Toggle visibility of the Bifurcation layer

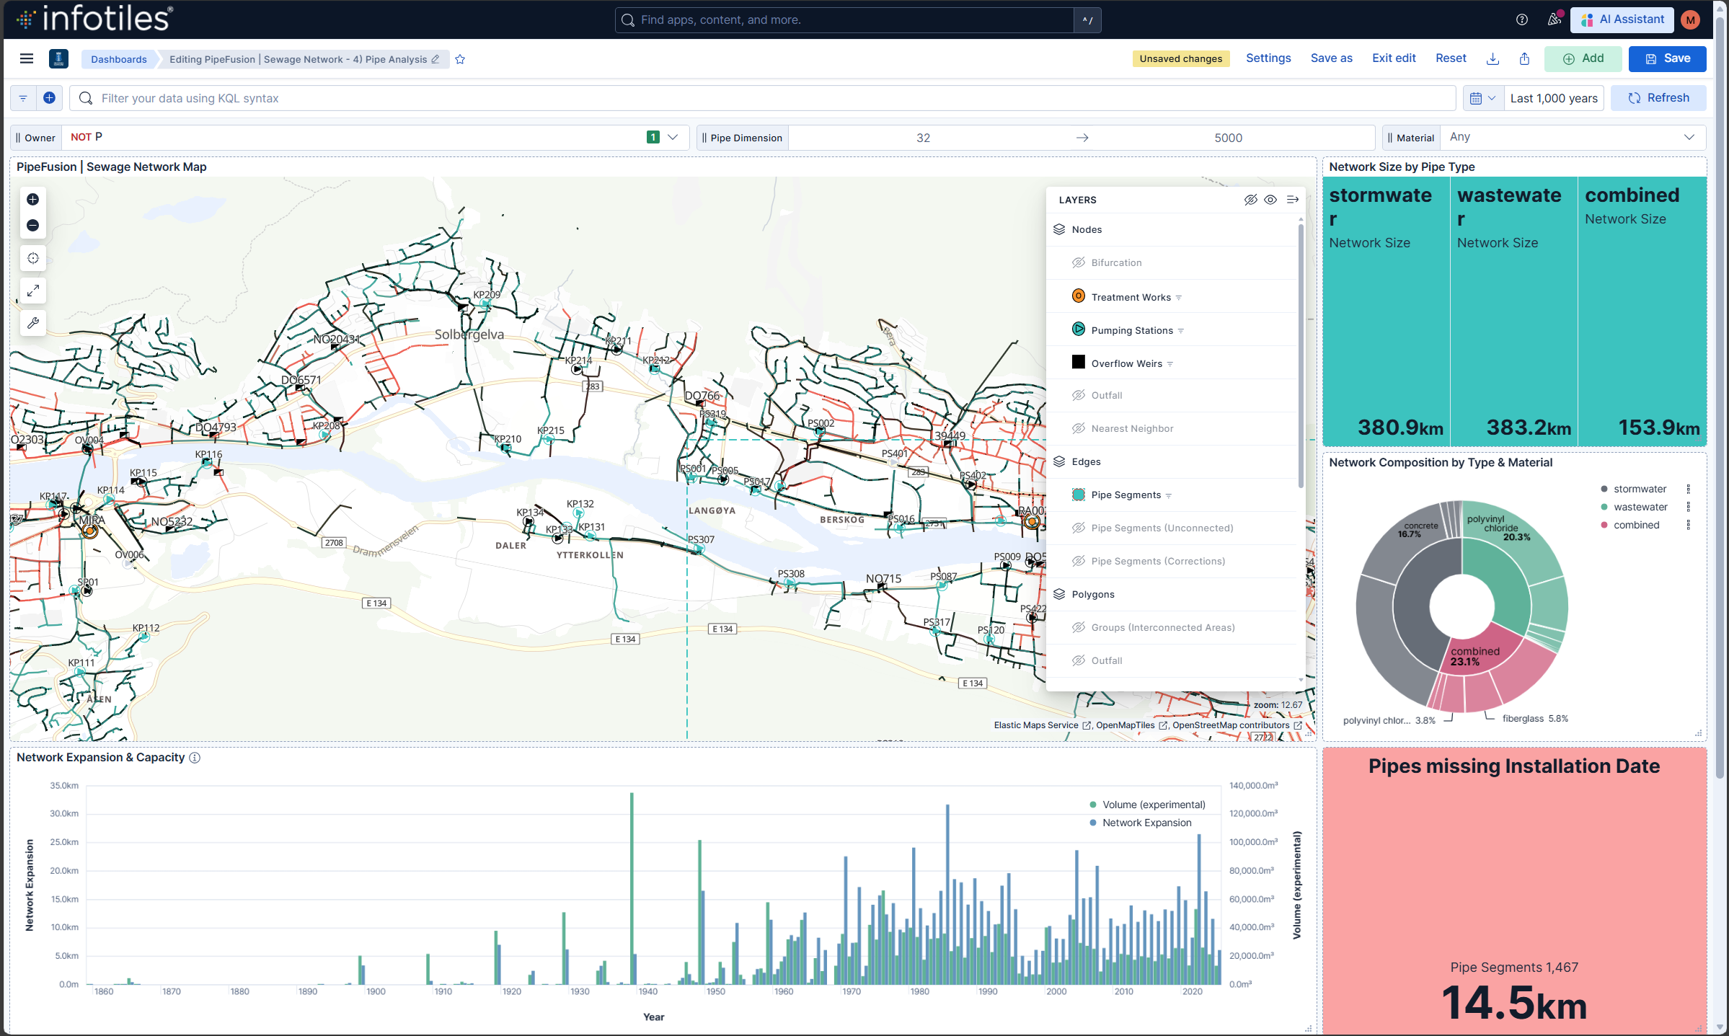point(1079,262)
